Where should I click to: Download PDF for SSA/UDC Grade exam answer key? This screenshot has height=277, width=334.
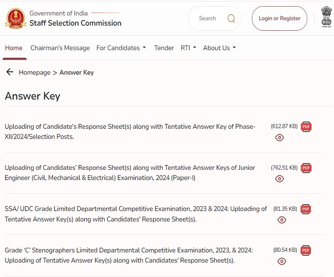point(306,209)
